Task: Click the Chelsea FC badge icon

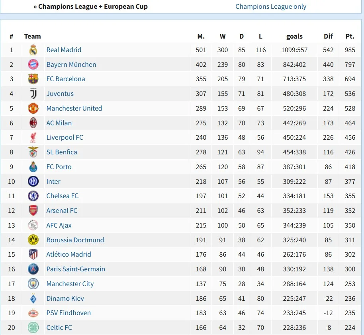Action: pyautogui.click(x=33, y=196)
